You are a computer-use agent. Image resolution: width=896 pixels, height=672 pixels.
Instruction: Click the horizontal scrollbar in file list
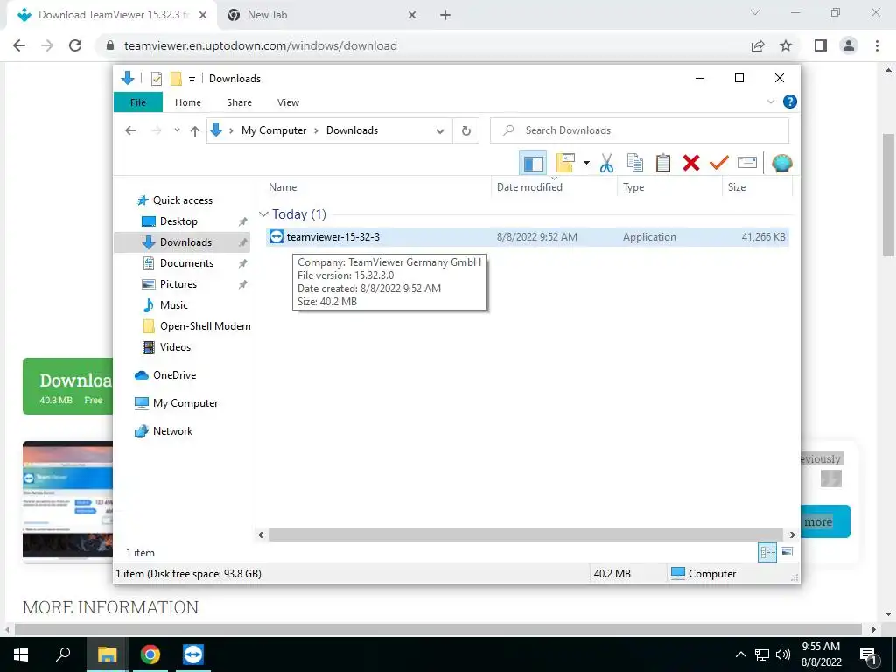pyautogui.click(x=526, y=535)
